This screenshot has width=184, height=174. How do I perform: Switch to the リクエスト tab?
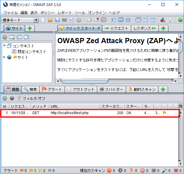[x=116, y=28]
